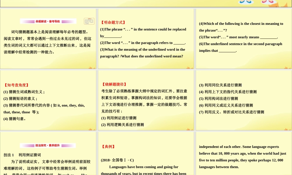Click the line '(1)The phrase … could be replaced'
This screenshot has width=292, height=175.
coord(143,29)
